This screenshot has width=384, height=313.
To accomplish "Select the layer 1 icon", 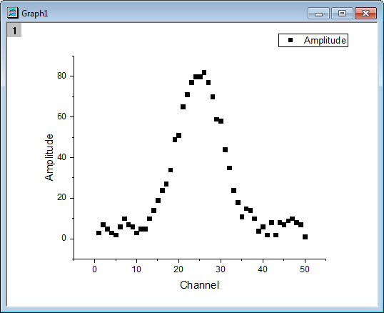I will [x=14, y=30].
